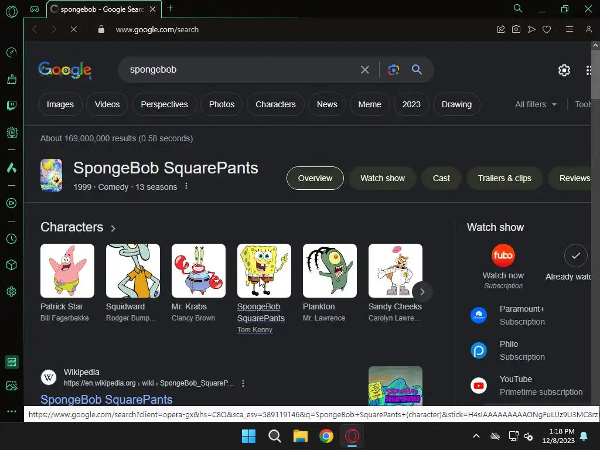This screenshot has width=600, height=450.
Task: Expand the All filters dropdown
Action: point(536,104)
